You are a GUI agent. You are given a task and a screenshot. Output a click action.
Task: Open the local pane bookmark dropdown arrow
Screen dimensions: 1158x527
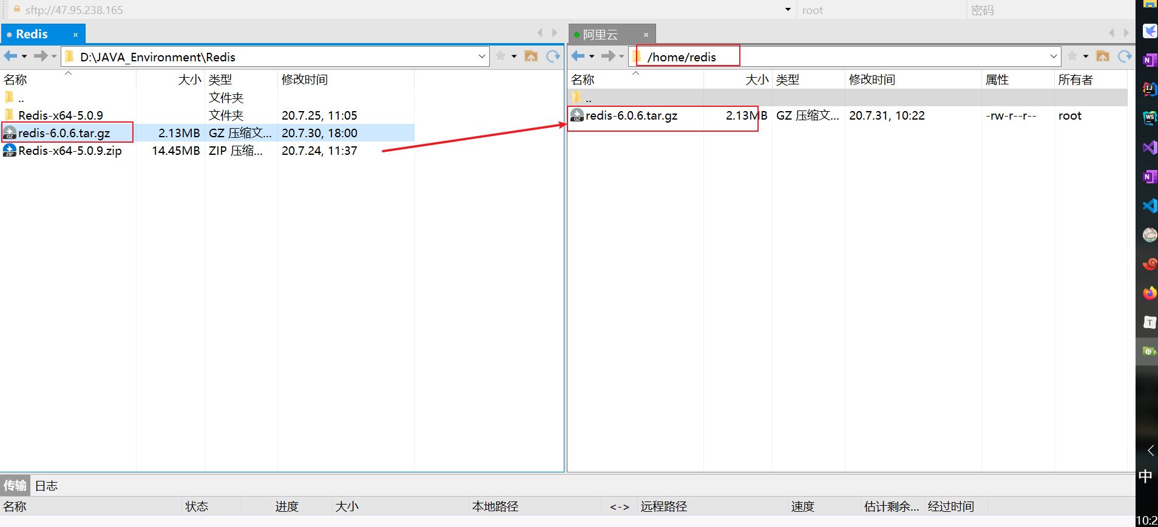[514, 56]
